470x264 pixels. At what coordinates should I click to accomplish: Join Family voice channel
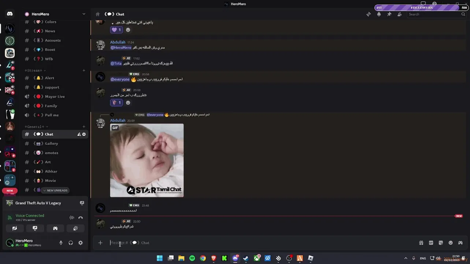(x=55, y=106)
